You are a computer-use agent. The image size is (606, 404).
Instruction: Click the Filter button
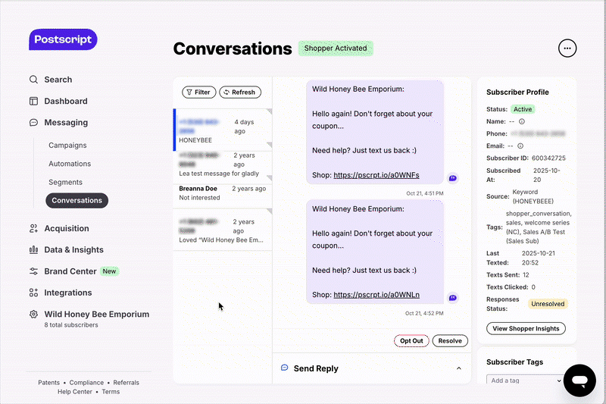[x=198, y=92]
